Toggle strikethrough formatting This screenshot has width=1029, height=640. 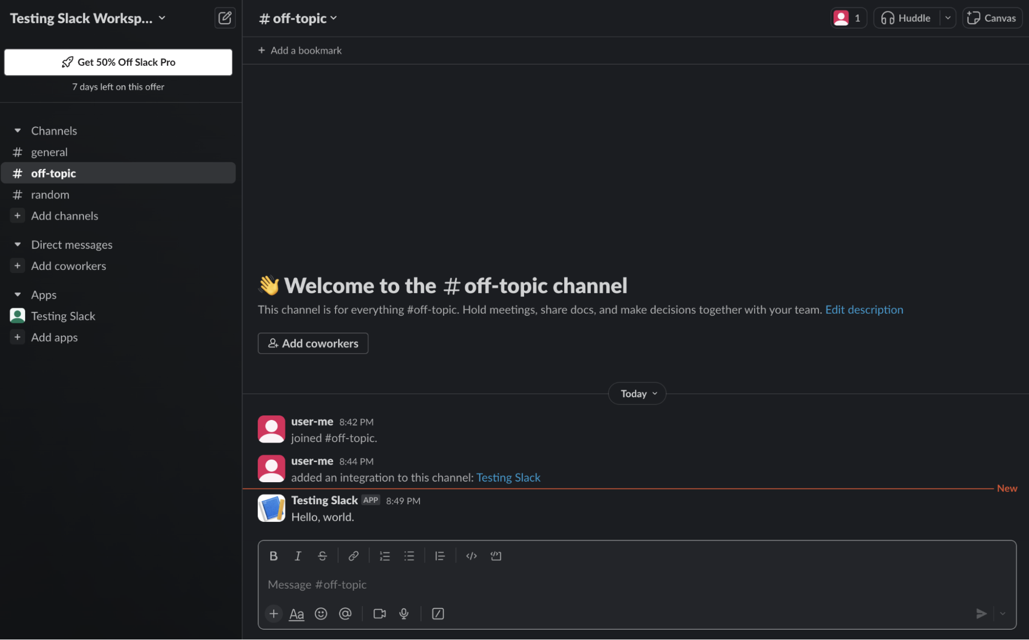pos(322,556)
